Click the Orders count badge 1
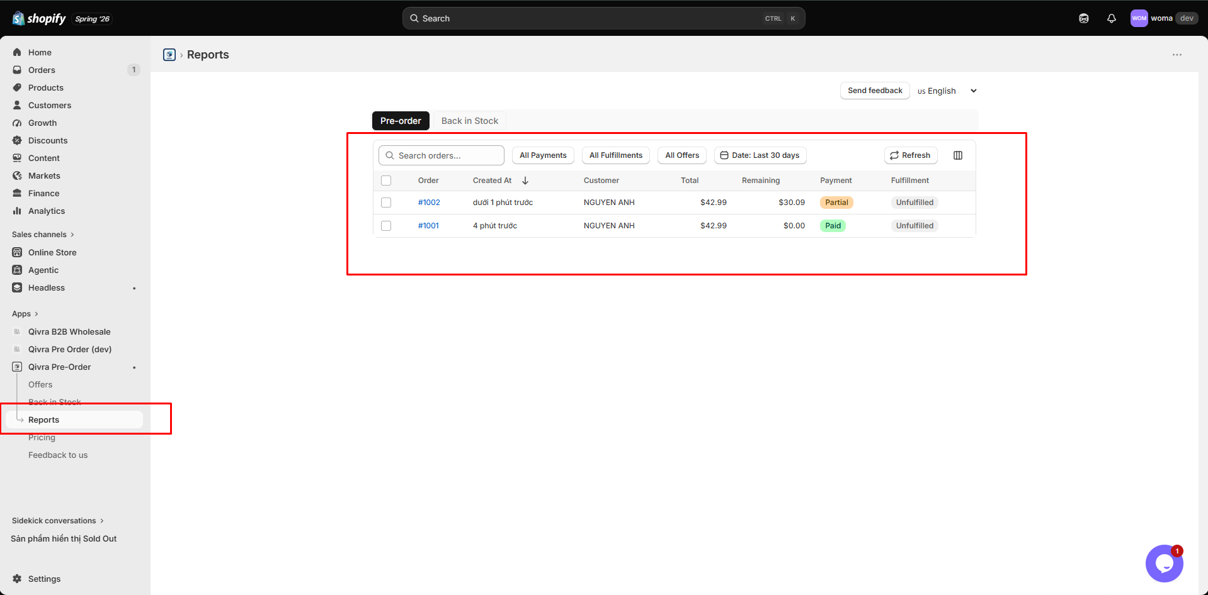The height and width of the screenshot is (595, 1208). coord(134,70)
